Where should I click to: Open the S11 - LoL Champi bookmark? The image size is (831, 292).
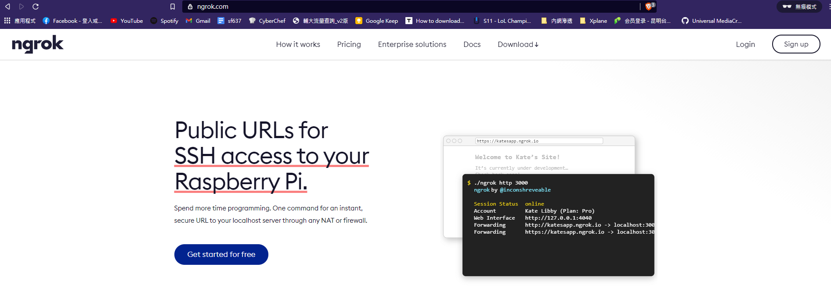pyautogui.click(x=502, y=21)
